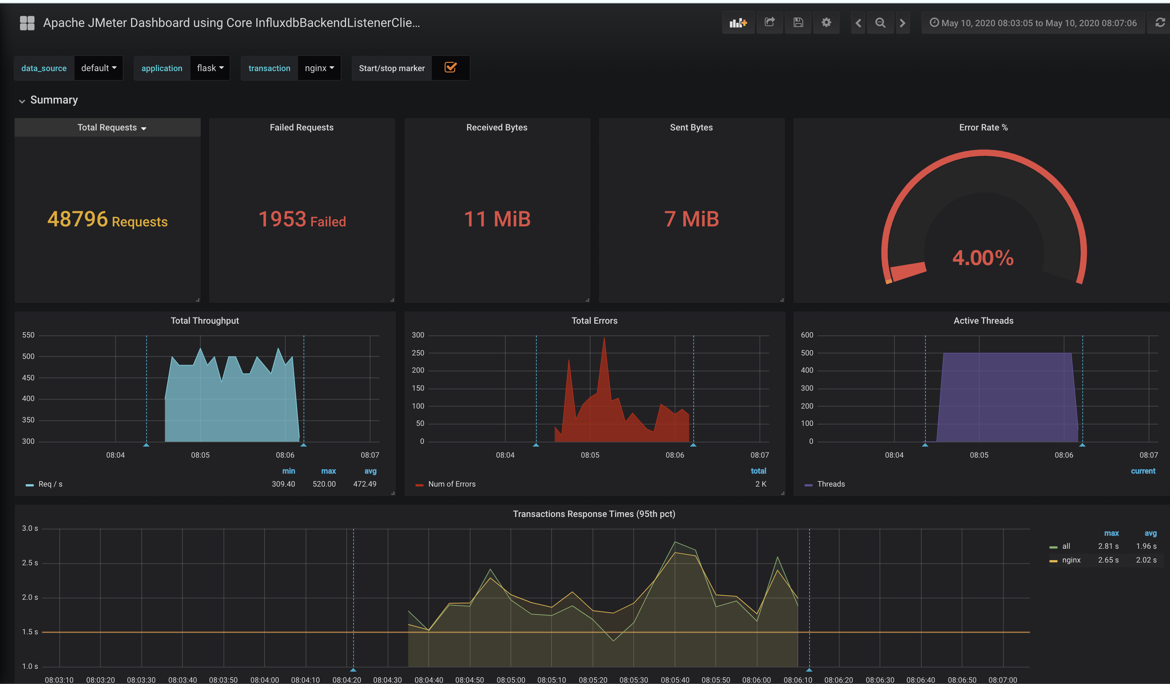
Task: Enable the Start/stop marker checkbox
Action: 450,68
